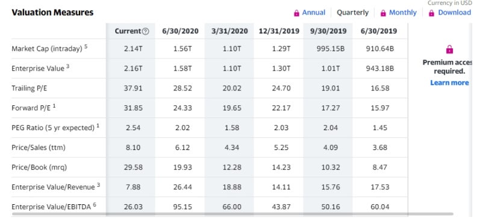Image resolution: width=482 pixels, height=223 pixels.
Task: Click the 12/31/2019 column header
Action: [279, 31]
